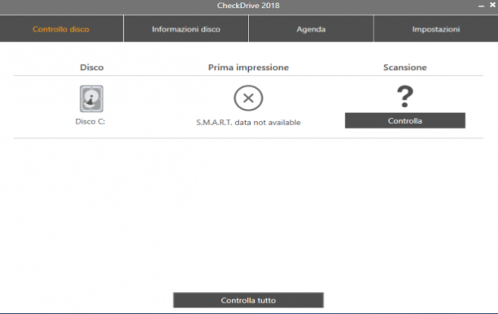Viewport: 498px width, 314px height.
Task: Click the Disco column header
Action: [92, 68]
